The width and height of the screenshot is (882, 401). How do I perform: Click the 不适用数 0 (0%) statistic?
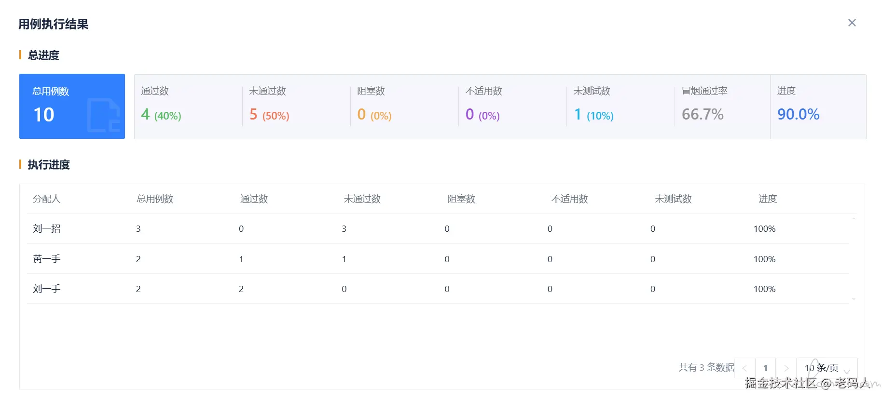(482, 115)
